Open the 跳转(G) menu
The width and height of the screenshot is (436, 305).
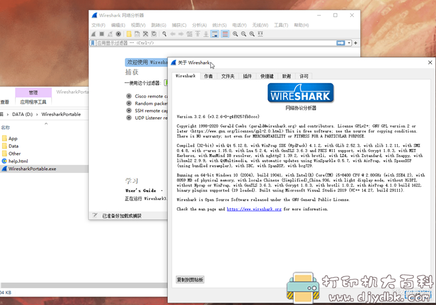(159, 25)
